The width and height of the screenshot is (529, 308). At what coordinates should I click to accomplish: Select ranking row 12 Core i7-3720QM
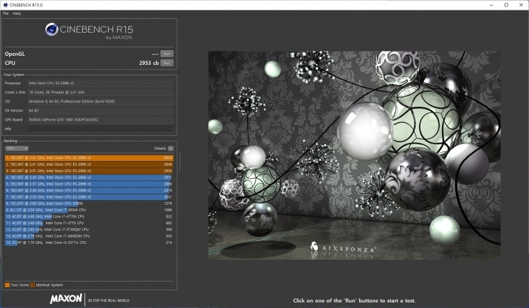89,229
